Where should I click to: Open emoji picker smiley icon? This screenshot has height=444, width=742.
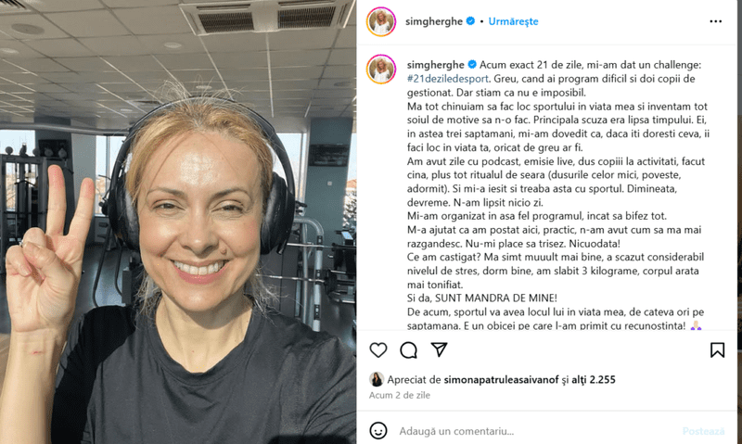coord(378,431)
